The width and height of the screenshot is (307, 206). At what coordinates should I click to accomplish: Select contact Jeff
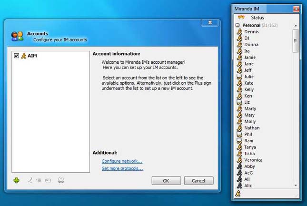tap(248, 70)
